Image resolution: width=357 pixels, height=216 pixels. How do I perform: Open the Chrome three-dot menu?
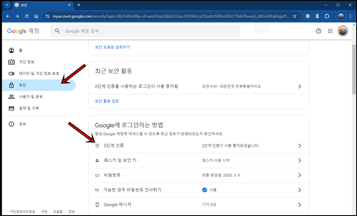(x=350, y=16)
